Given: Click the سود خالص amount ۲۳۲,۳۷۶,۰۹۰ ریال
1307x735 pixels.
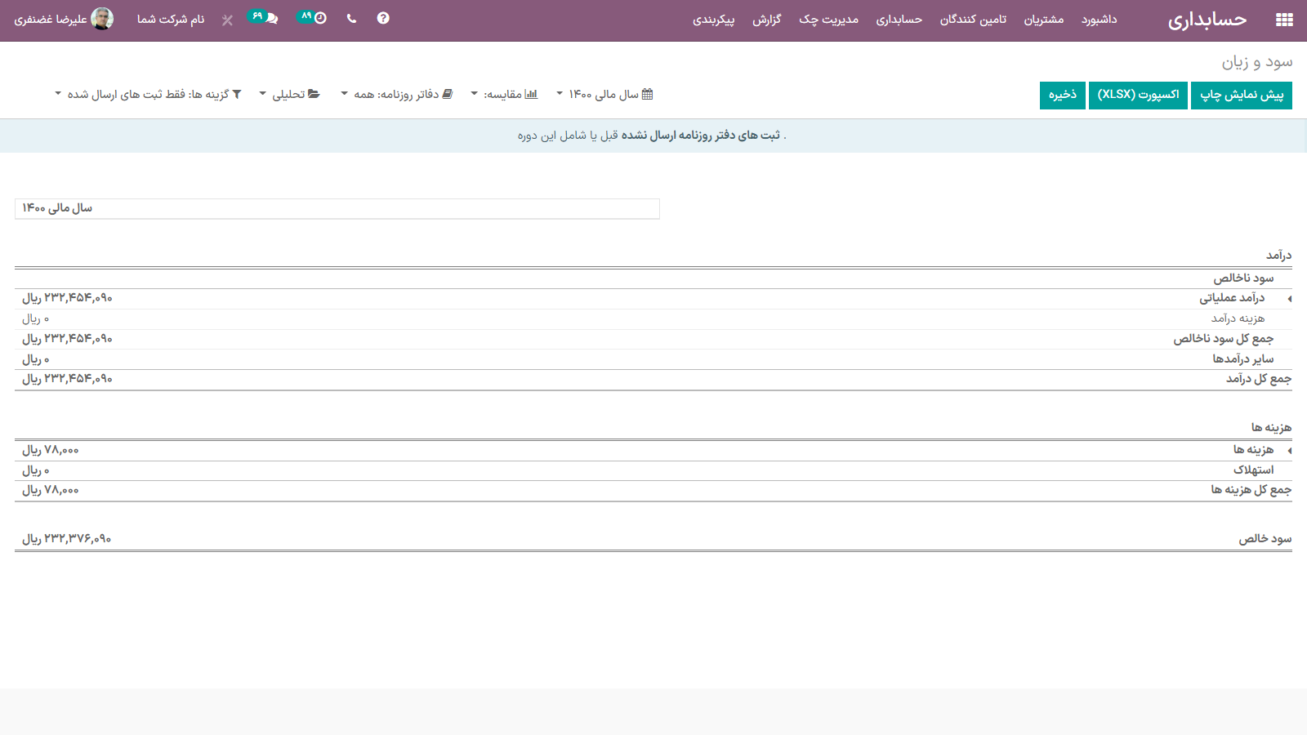Looking at the screenshot, I should pyautogui.click(x=67, y=539).
